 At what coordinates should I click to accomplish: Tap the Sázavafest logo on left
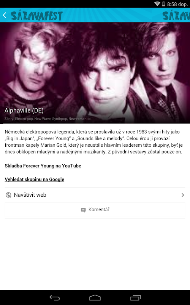[x=36, y=16]
